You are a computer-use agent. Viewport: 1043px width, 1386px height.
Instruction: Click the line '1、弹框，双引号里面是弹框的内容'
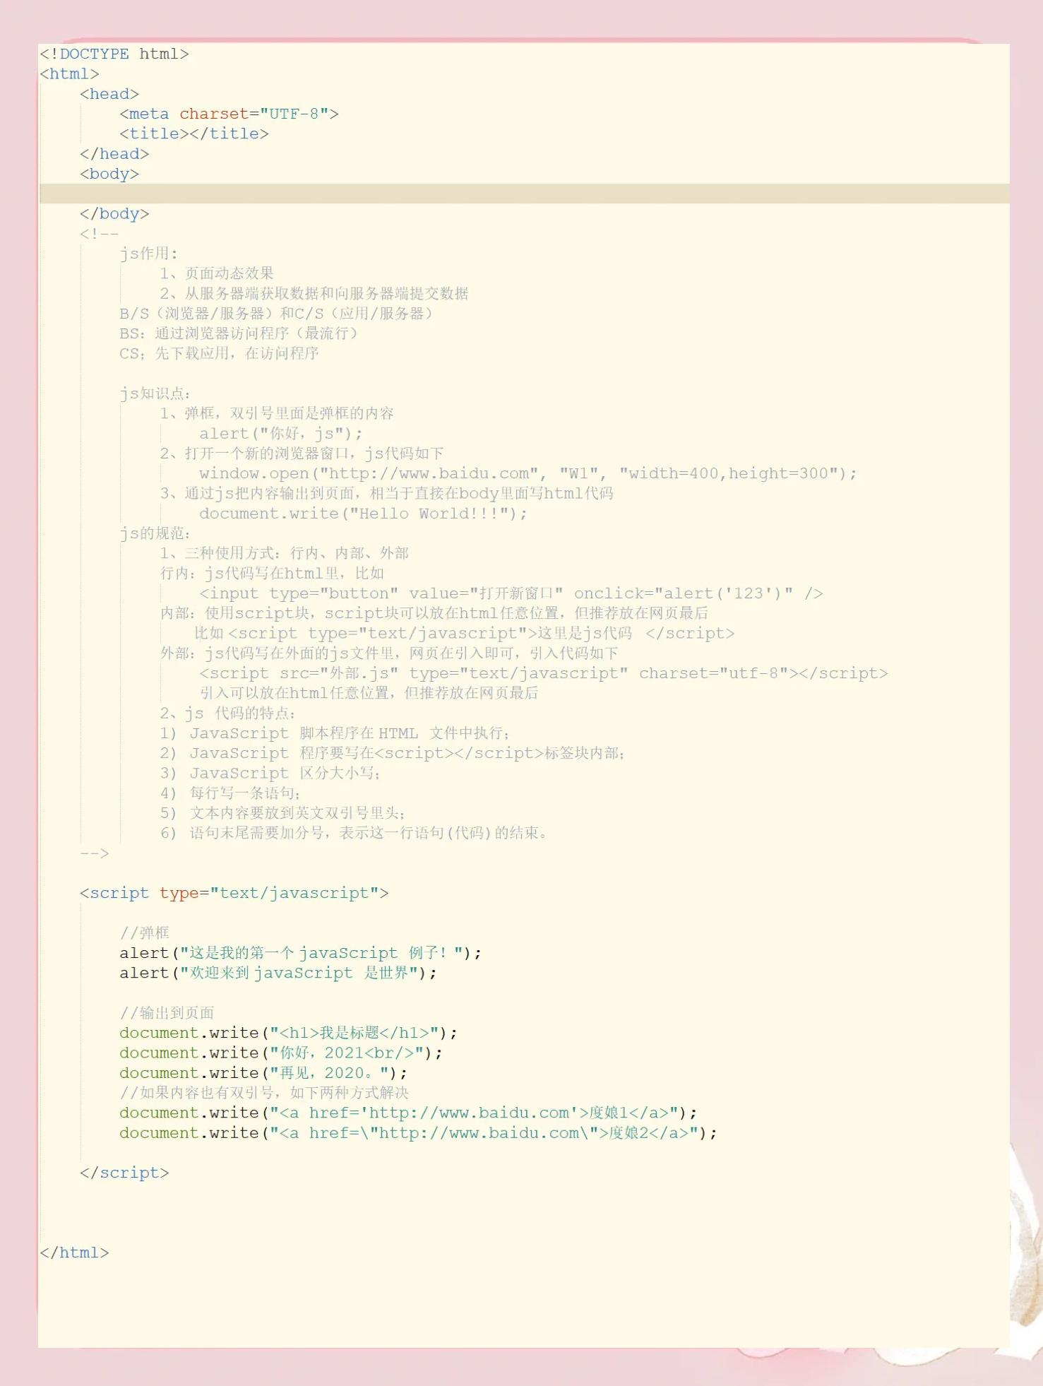(x=276, y=413)
